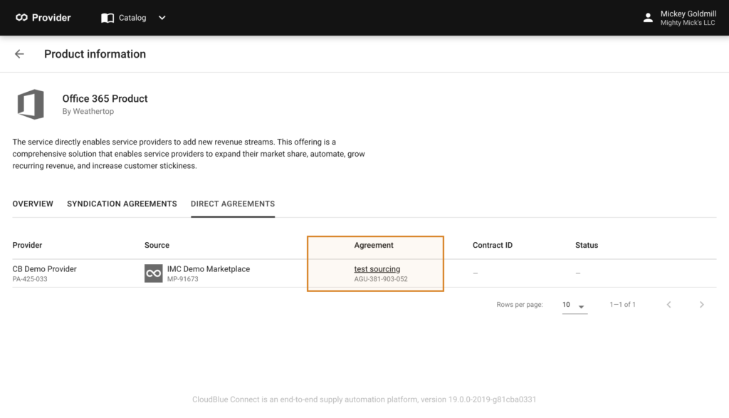Image resolution: width=729 pixels, height=418 pixels.
Task: Click the Mickey Goldmill account name
Action: tap(688, 14)
